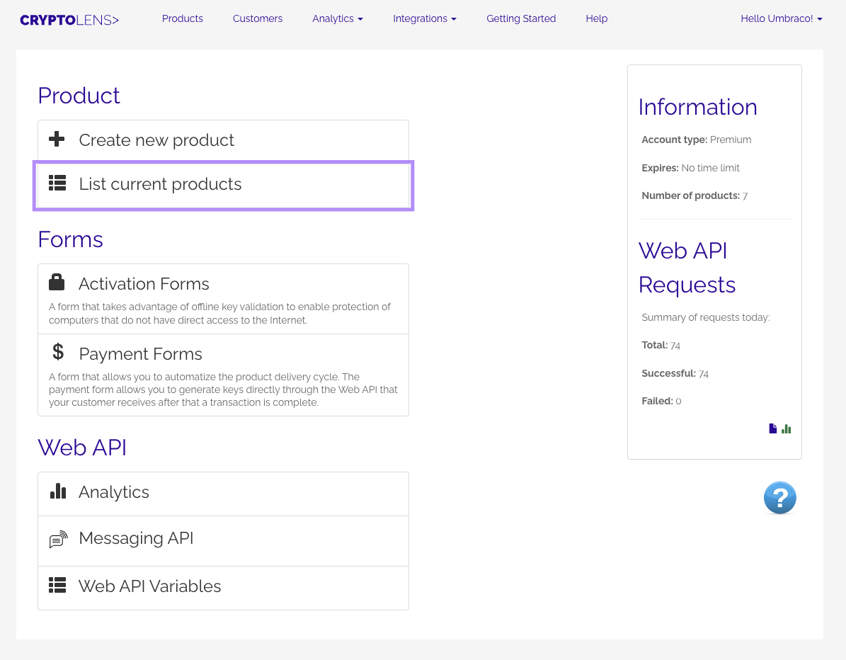
Task: Open the Hello Umbraco user menu
Action: (x=781, y=19)
